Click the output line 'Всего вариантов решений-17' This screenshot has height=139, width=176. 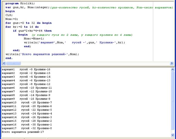23,132
